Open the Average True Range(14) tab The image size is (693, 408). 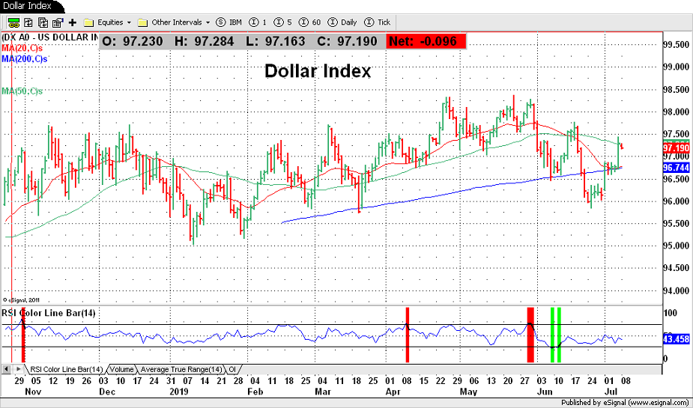coord(181,369)
